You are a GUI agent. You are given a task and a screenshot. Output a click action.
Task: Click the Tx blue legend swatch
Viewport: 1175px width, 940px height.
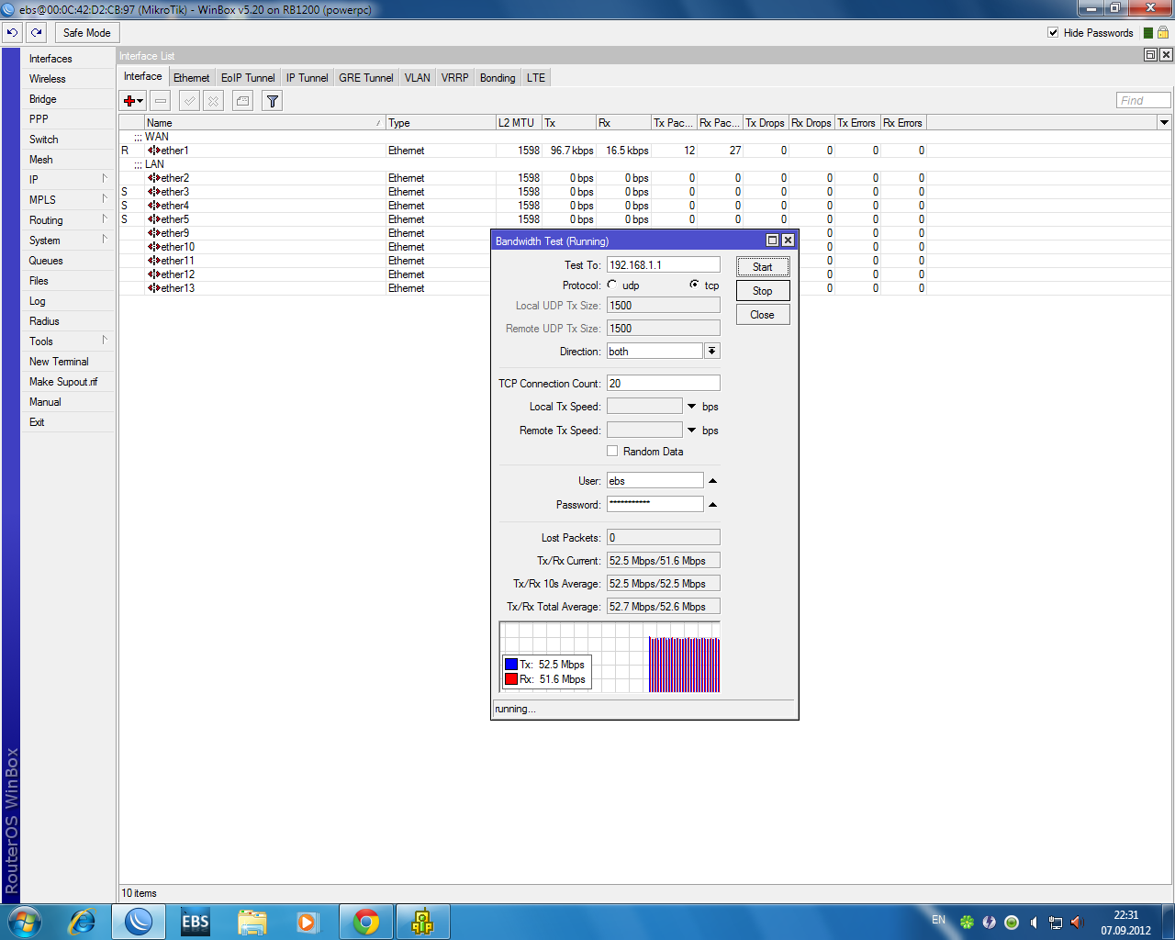click(x=511, y=665)
